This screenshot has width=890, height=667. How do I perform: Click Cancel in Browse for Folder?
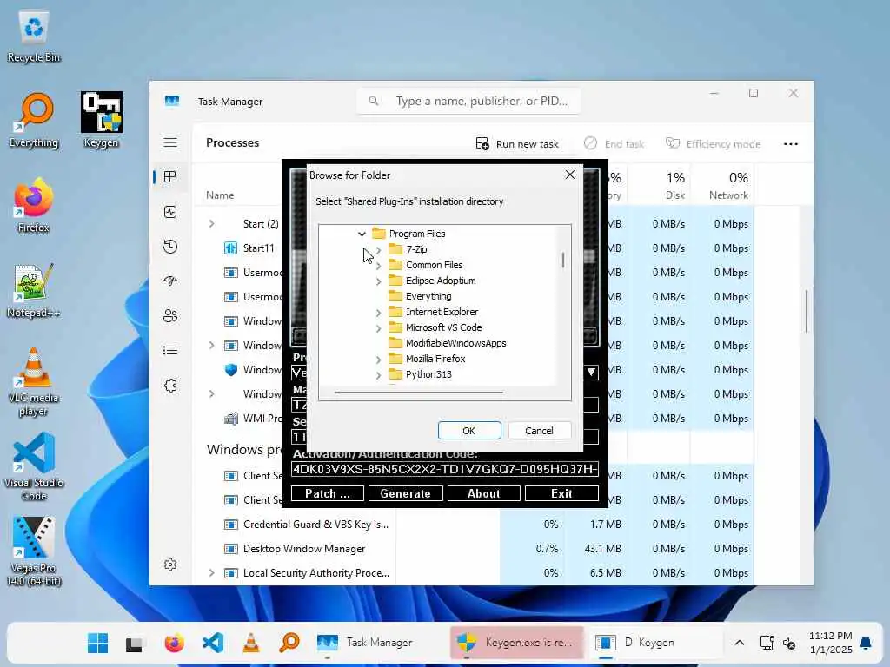(539, 431)
